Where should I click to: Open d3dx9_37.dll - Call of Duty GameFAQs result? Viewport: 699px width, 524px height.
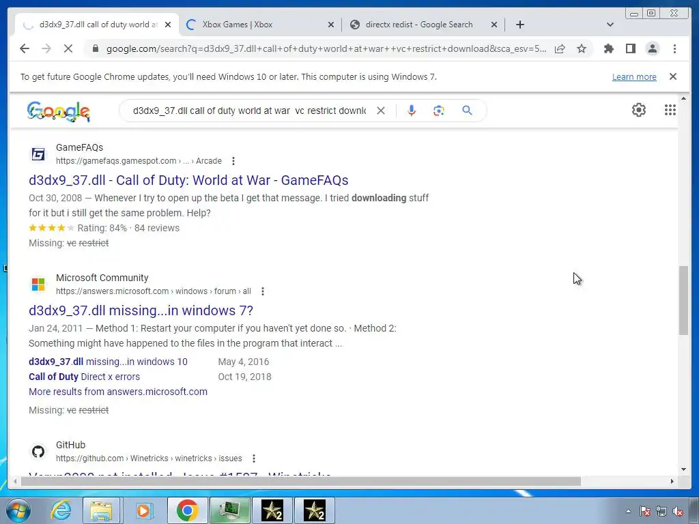(188, 180)
